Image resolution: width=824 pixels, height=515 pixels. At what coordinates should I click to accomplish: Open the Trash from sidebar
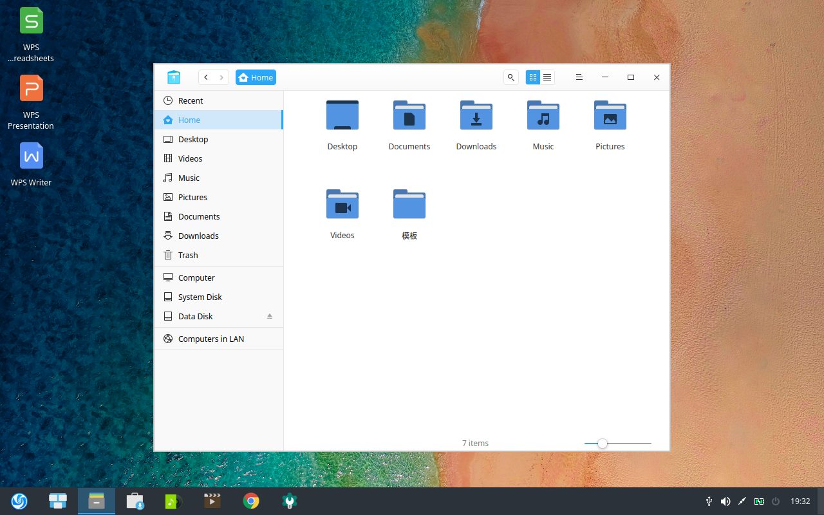(188, 255)
